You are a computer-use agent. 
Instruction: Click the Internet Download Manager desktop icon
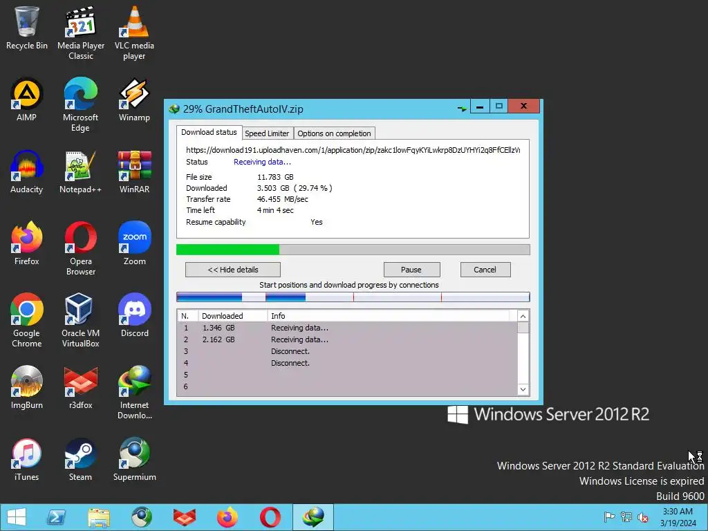(x=134, y=393)
